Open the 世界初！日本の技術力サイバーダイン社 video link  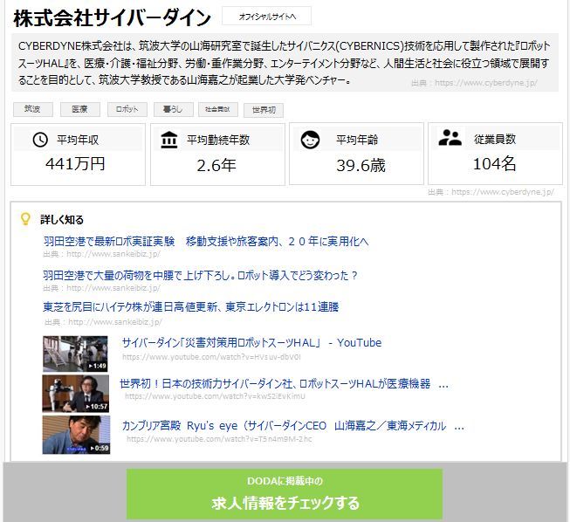284,384
